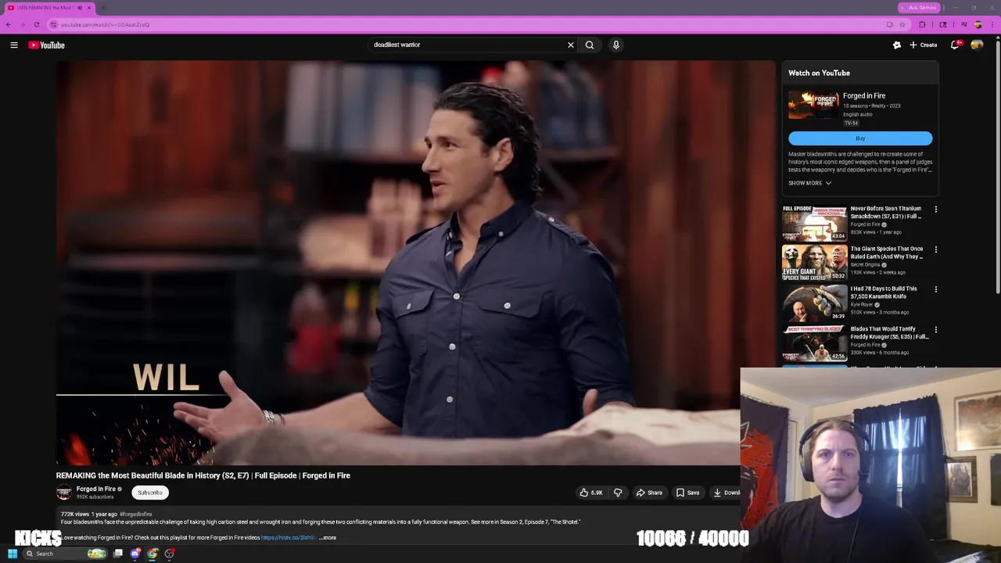The height and width of the screenshot is (563, 1001).
Task: Like the video with thumbs up
Action: tap(591, 493)
